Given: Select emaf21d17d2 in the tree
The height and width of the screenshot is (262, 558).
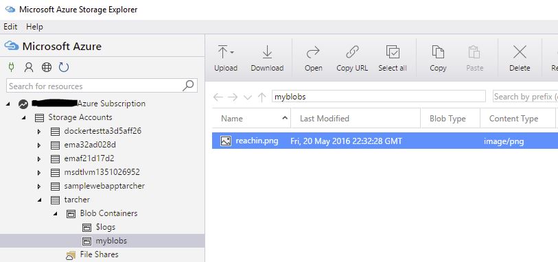Looking at the screenshot, I should 89,158.
